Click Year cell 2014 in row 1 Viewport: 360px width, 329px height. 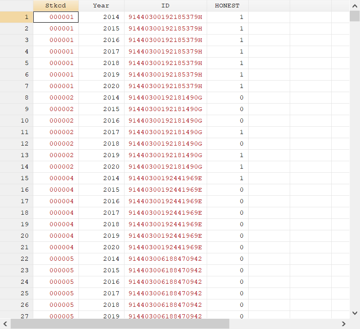102,17
